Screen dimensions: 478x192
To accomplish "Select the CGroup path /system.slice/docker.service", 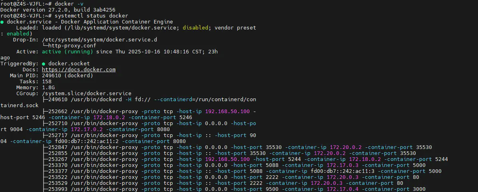I will pyautogui.click(x=87, y=94).
